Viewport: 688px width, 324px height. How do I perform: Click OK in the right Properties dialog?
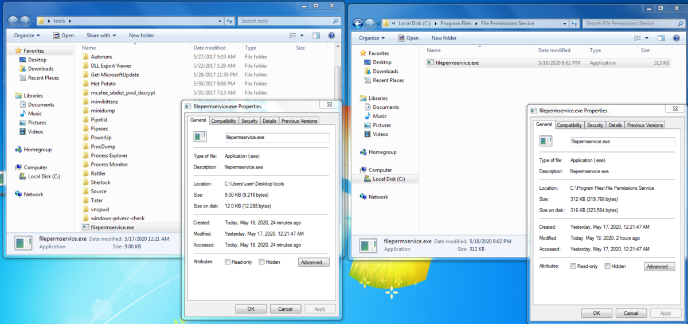[x=597, y=313]
